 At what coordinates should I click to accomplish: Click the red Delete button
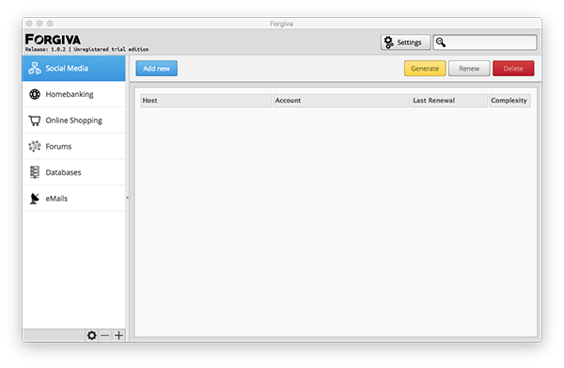(x=513, y=69)
